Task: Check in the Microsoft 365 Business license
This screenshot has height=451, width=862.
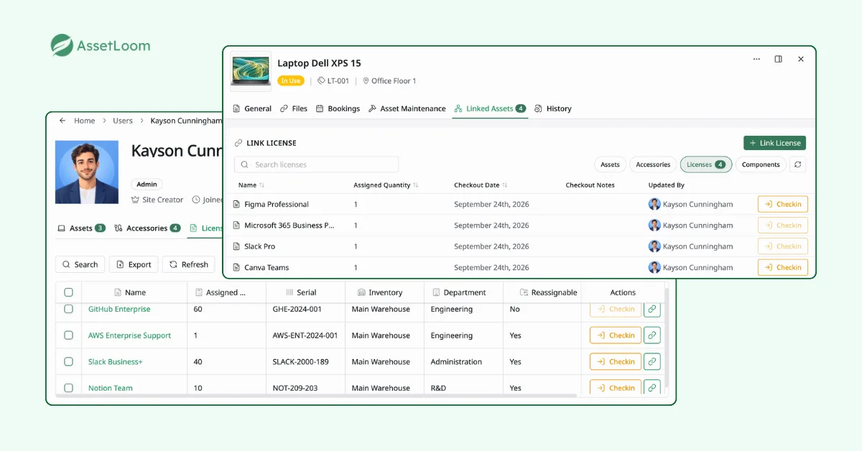Action: 783,225
